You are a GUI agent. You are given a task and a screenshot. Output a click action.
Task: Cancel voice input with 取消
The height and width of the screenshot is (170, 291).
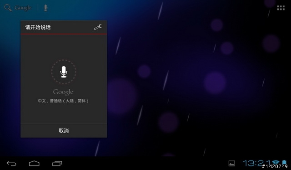64,131
